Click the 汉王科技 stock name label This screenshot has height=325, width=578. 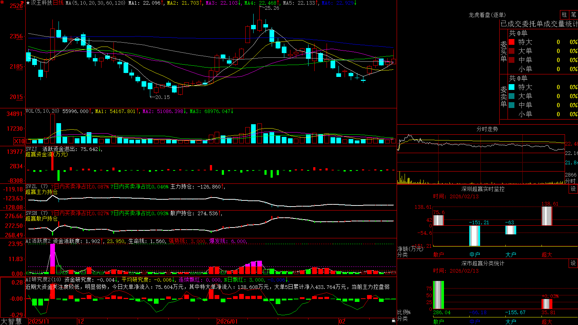42,3
